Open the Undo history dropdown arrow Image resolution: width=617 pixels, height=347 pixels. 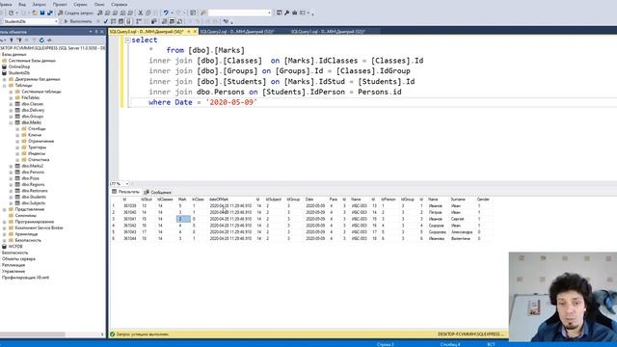pyautogui.click(x=172, y=13)
